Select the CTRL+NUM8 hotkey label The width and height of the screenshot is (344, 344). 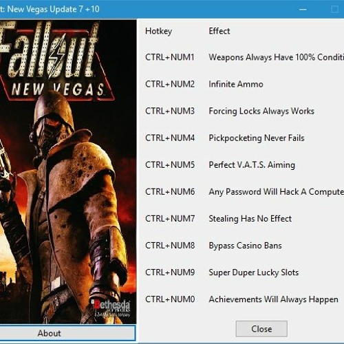170,246
